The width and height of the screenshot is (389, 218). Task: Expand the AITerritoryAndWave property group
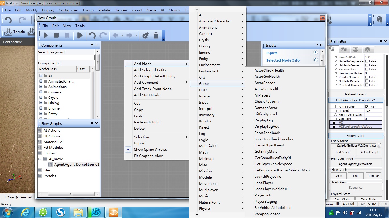pyautogui.click(x=334, y=127)
